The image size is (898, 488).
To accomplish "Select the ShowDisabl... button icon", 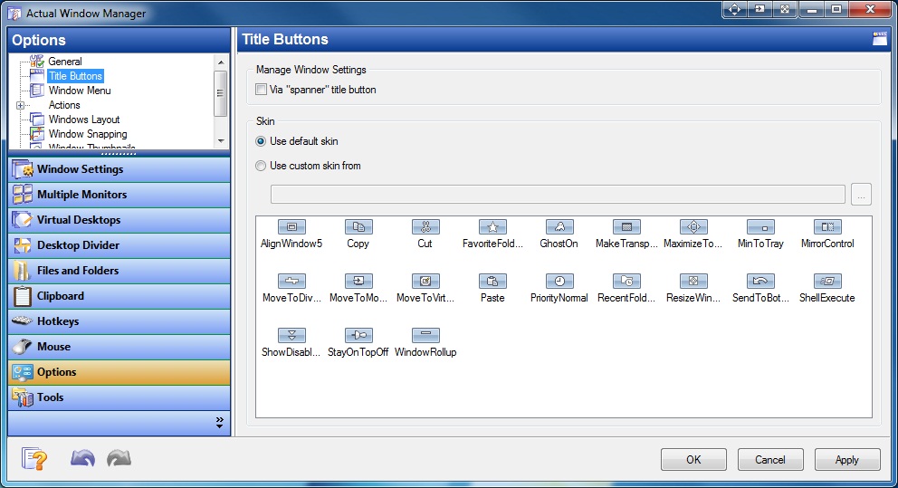I will pos(291,335).
